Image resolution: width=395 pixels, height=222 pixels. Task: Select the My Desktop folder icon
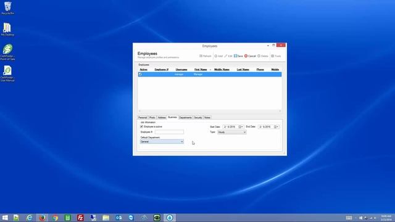tap(7, 29)
